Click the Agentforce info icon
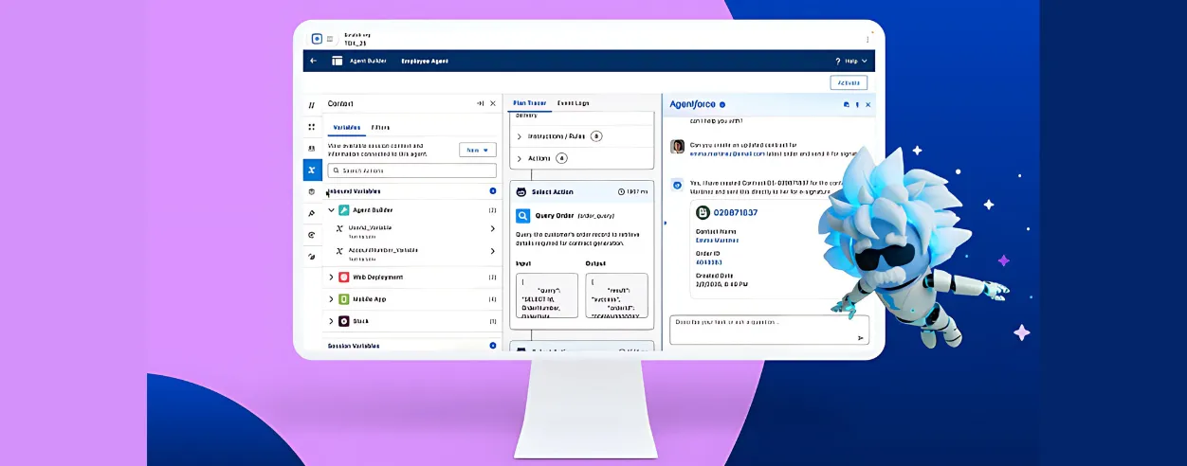 [x=722, y=104]
